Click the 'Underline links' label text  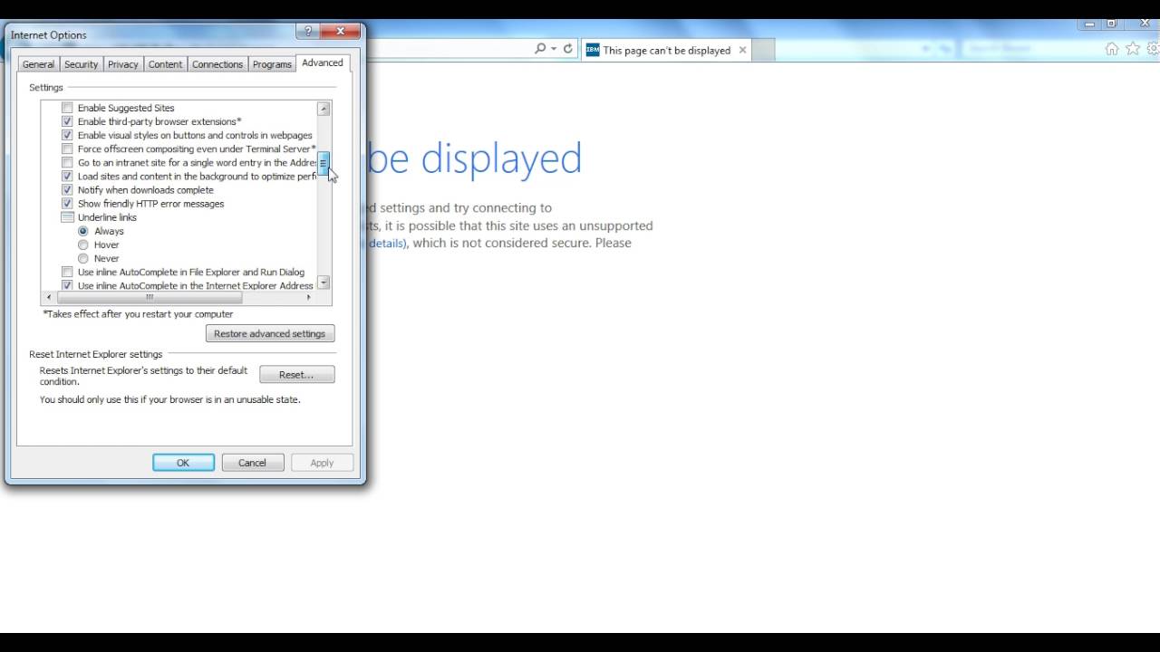(x=107, y=217)
